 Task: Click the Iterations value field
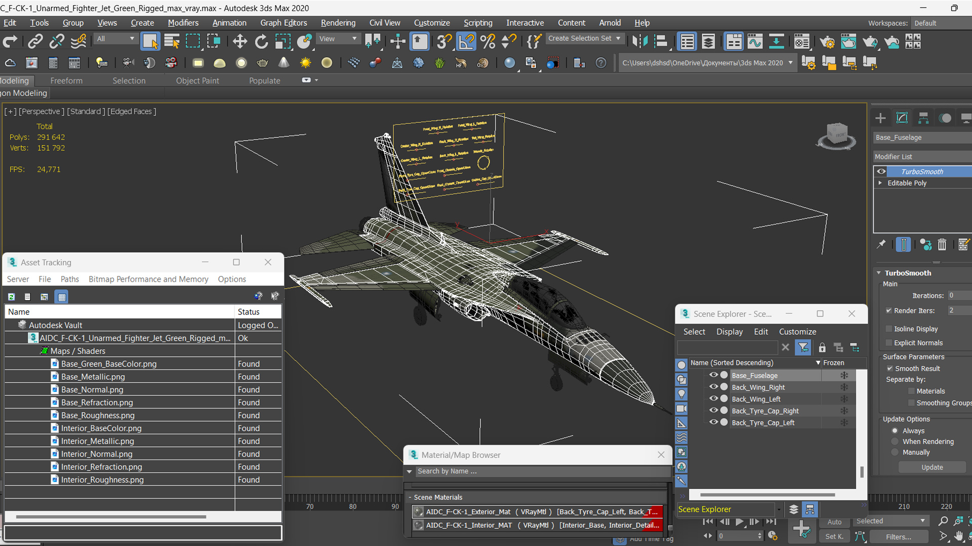point(959,295)
